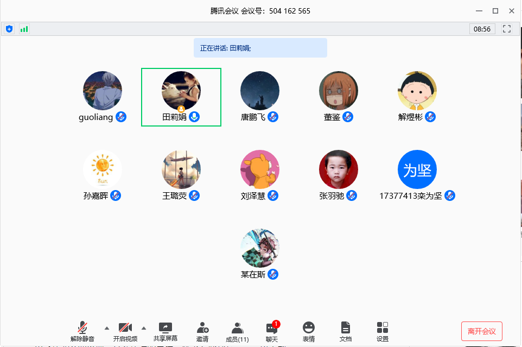The image size is (522, 347).
Task: Expand the video options arrow beside 开启视频
Action: click(x=143, y=329)
